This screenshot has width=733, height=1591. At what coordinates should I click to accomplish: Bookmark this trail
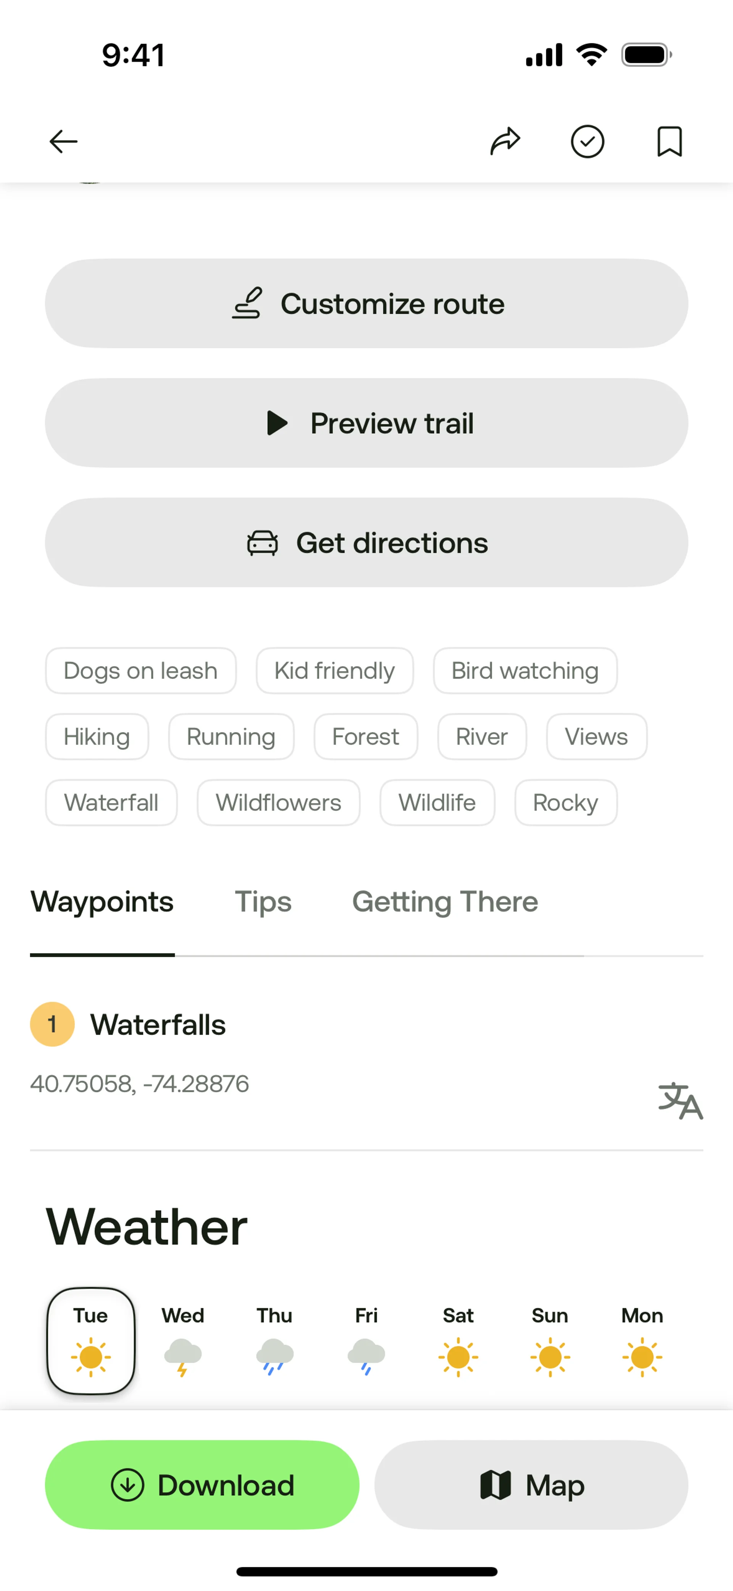point(670,141)
